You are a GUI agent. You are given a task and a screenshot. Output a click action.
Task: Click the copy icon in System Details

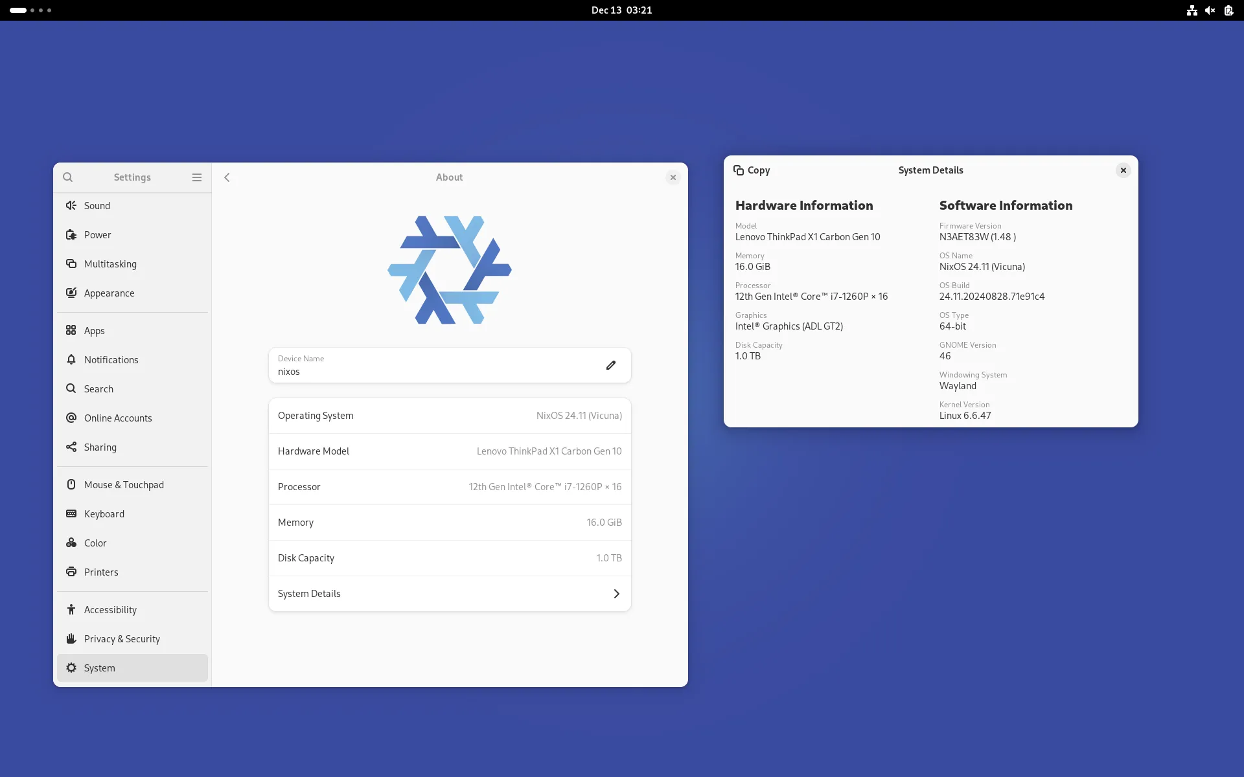click(x=739, y=170)
